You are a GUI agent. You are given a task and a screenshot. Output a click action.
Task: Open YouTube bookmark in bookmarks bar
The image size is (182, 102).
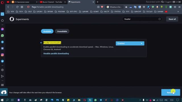click(x=166, y=12)
